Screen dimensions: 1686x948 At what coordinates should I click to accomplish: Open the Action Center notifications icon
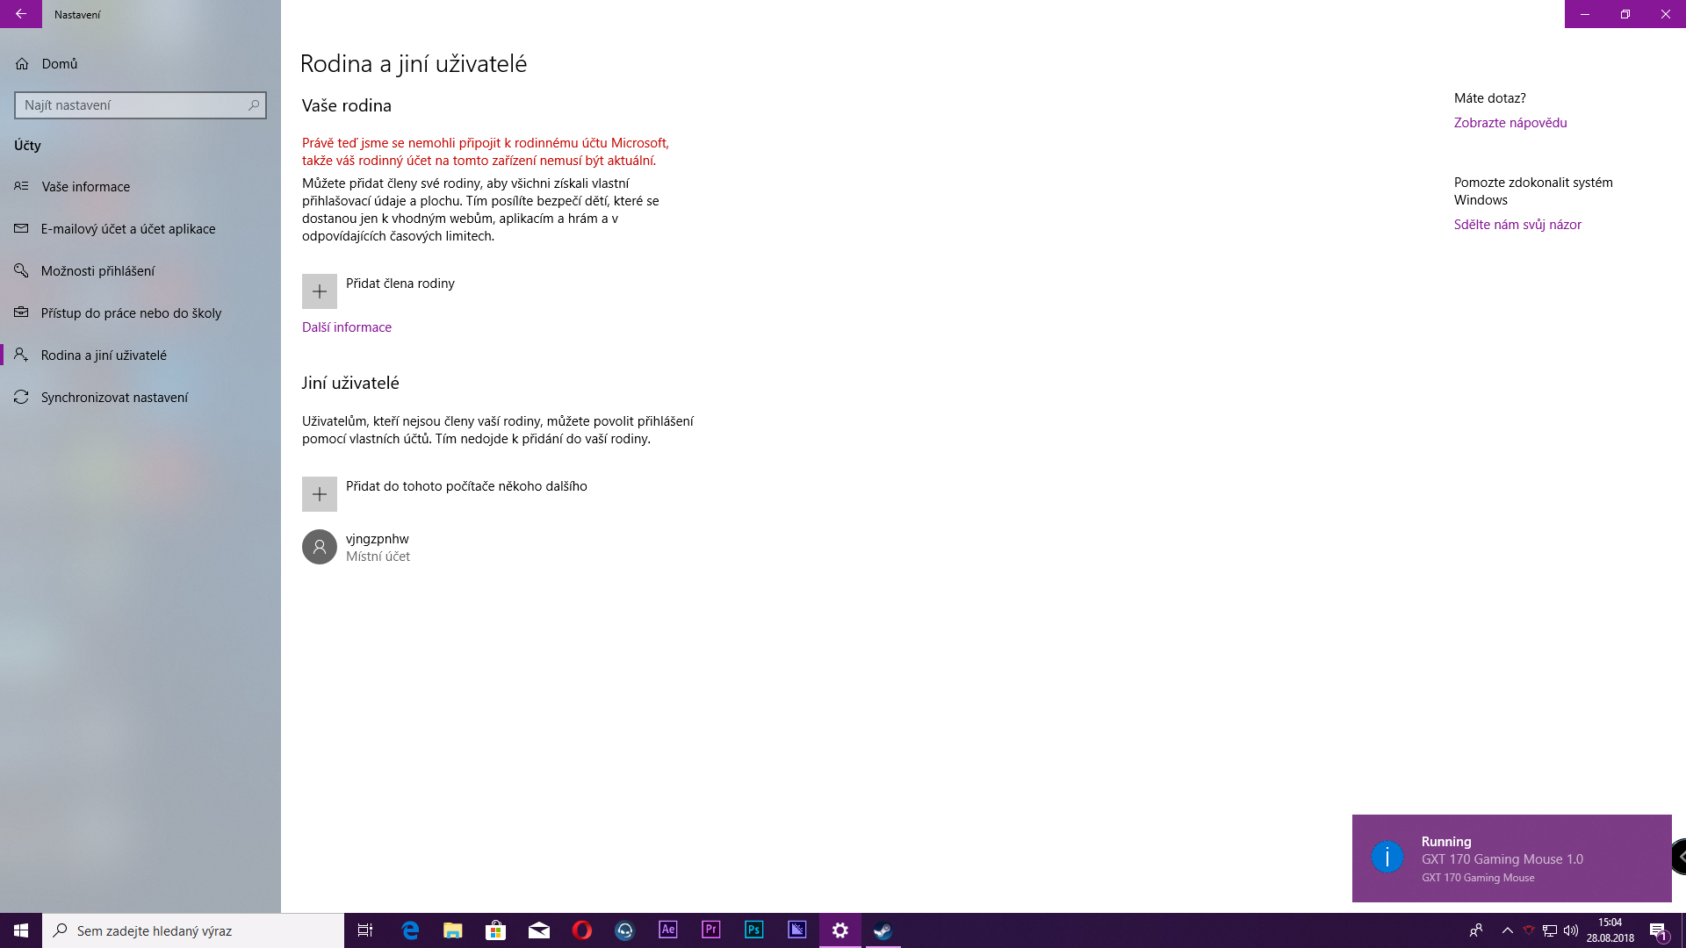point(1658,930)
